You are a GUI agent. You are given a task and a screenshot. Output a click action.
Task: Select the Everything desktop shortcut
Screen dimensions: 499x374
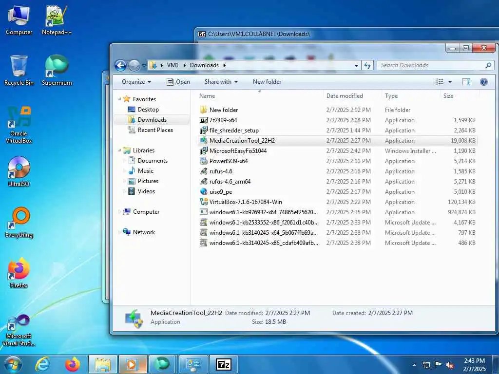pos(19,222)
